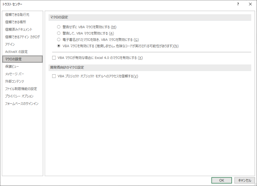Open 信頼済みドキュメント settings
Screen dimensions: 257x186
coord(19,29)
